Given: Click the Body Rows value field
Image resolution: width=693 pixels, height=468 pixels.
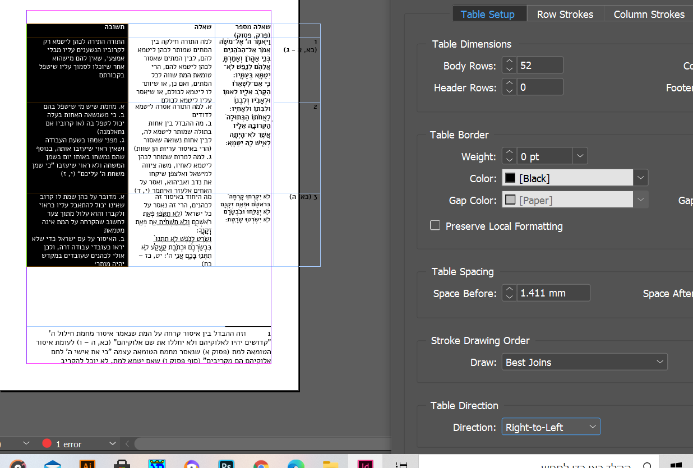Looking at the screenshot, I should coord(540,66).
